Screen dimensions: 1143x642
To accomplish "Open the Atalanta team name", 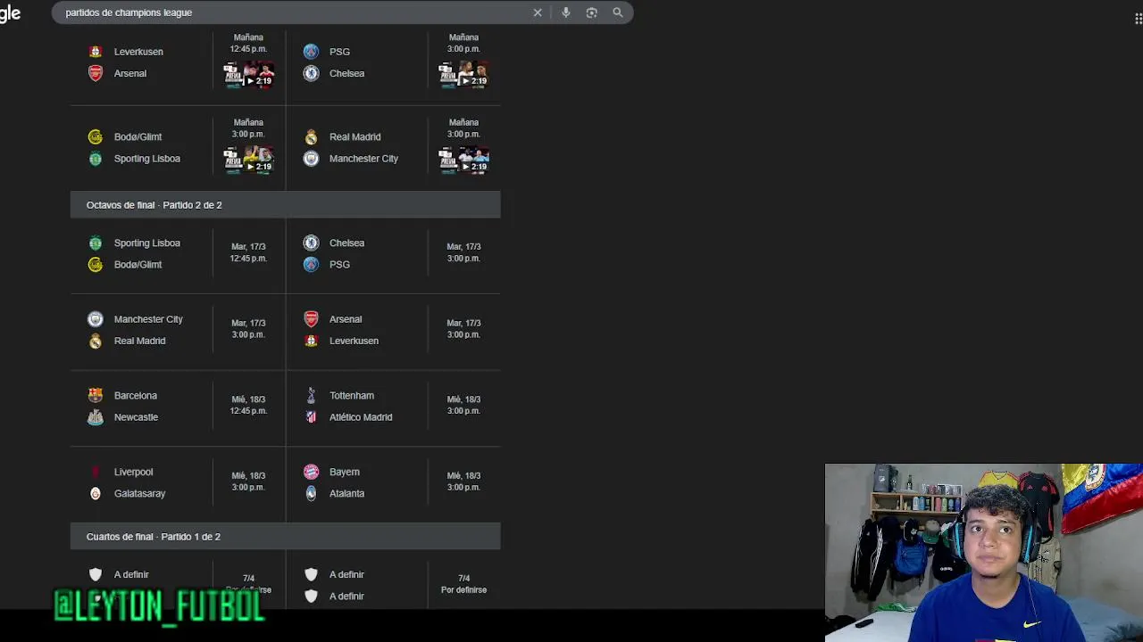I will [x=346, y=493].
